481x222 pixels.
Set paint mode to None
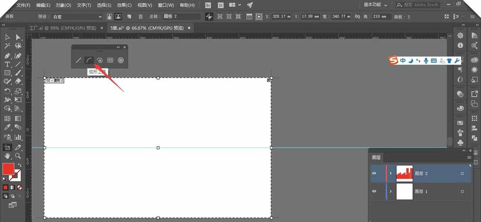[x=20, y=187]
